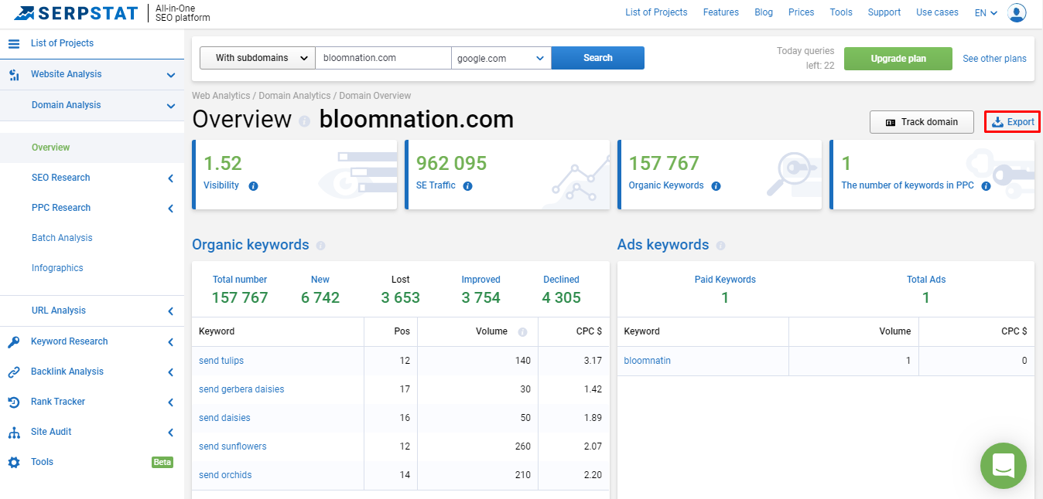Click the Total Ads label
The height and width of the screenshot is (499, 1043).
point(926,280)
